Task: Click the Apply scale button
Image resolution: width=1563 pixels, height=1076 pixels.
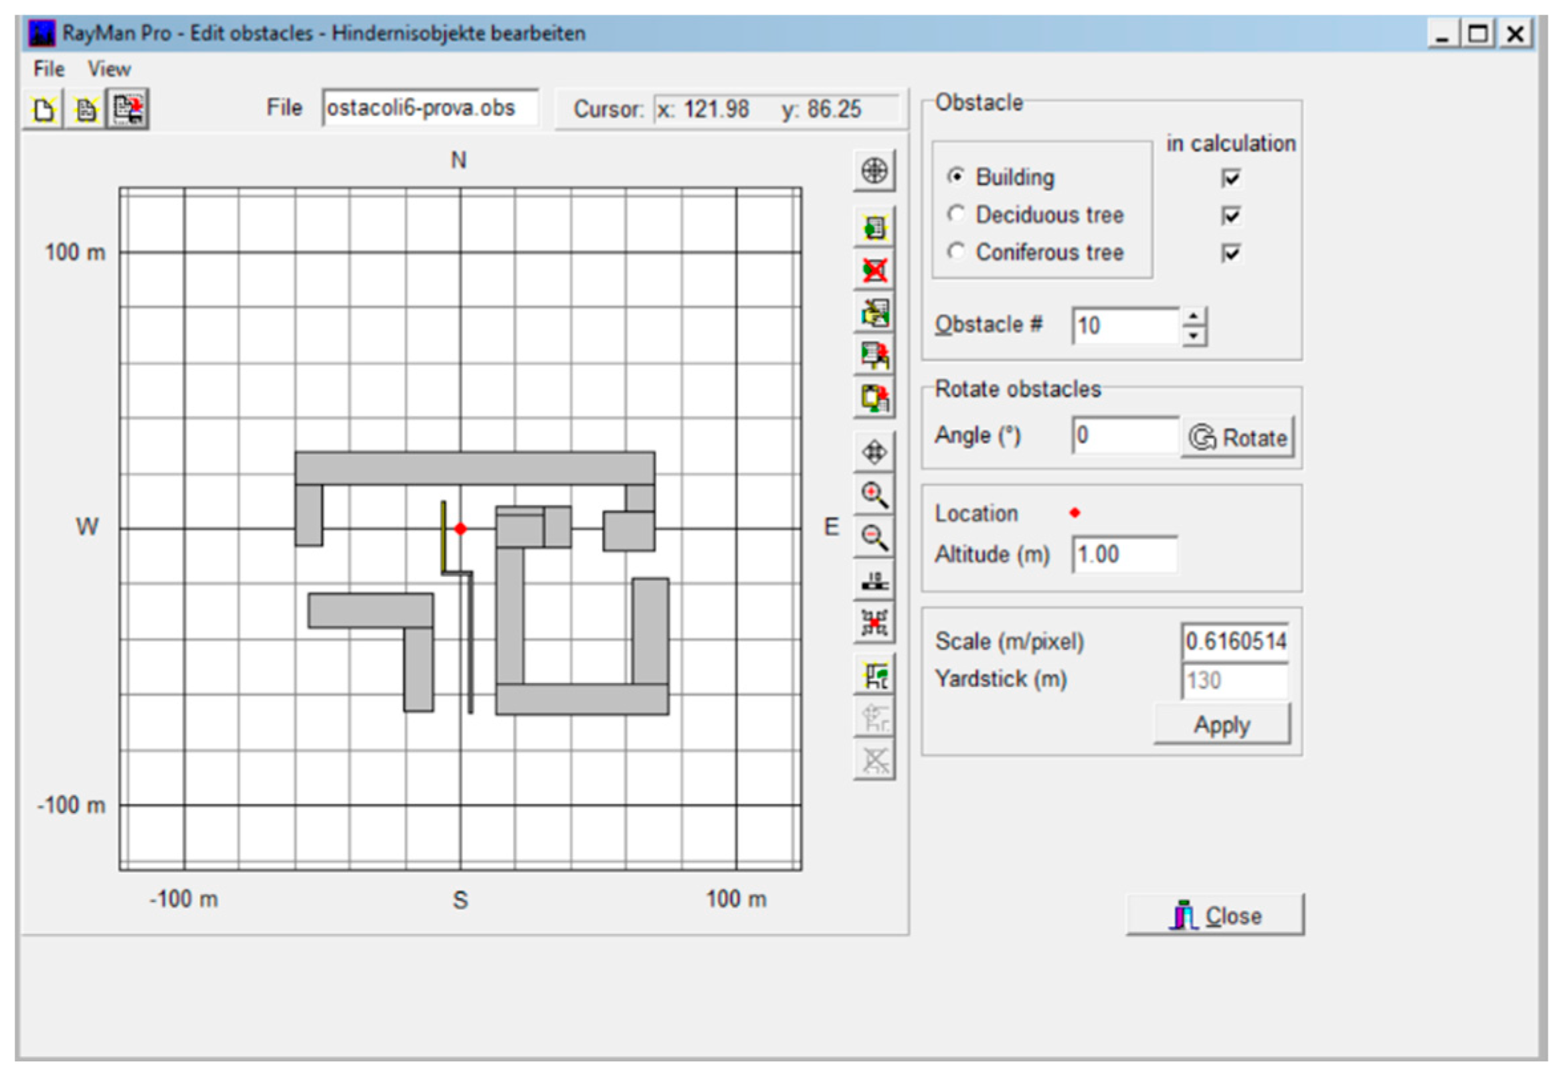Action: point(1222,726)
